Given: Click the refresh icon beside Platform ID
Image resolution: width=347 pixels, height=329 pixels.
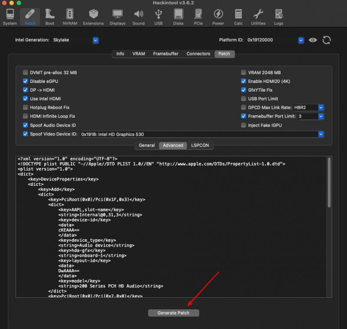Looking at the screenshot, I should 327,40.
